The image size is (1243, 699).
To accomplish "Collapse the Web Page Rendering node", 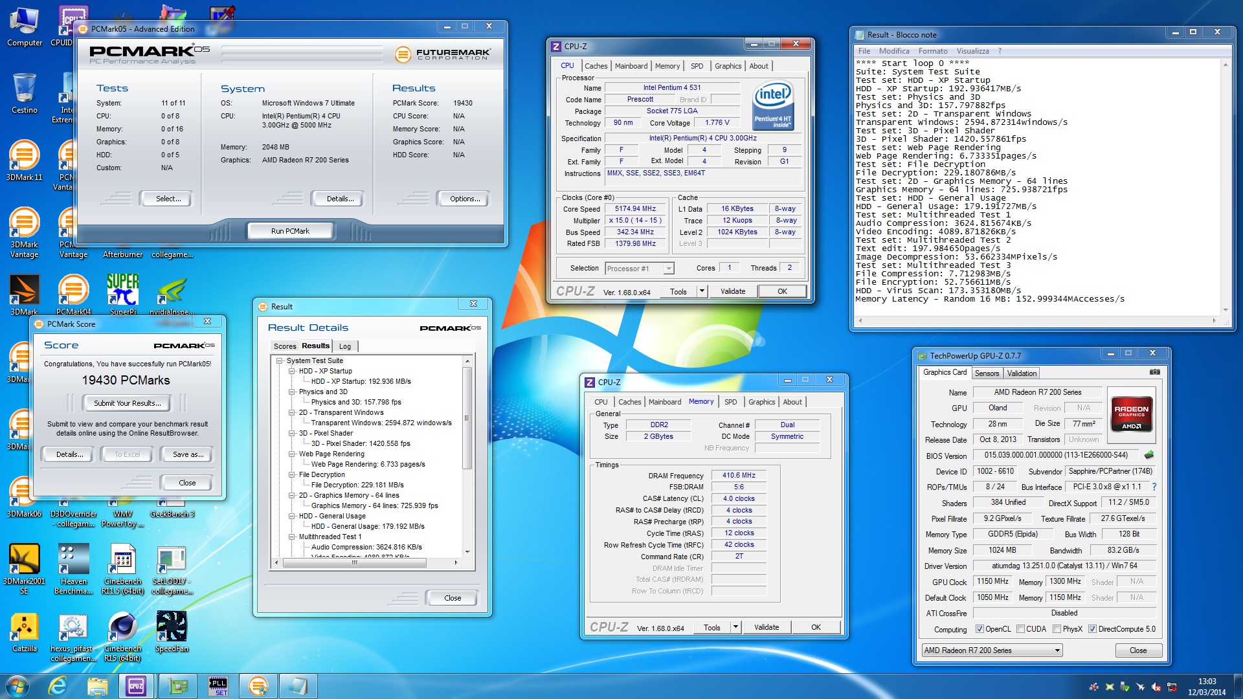I will click(291, 454).
